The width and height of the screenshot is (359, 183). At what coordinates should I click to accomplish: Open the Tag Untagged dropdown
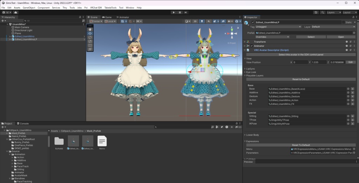pyautogui.click(x=278, y=27)
